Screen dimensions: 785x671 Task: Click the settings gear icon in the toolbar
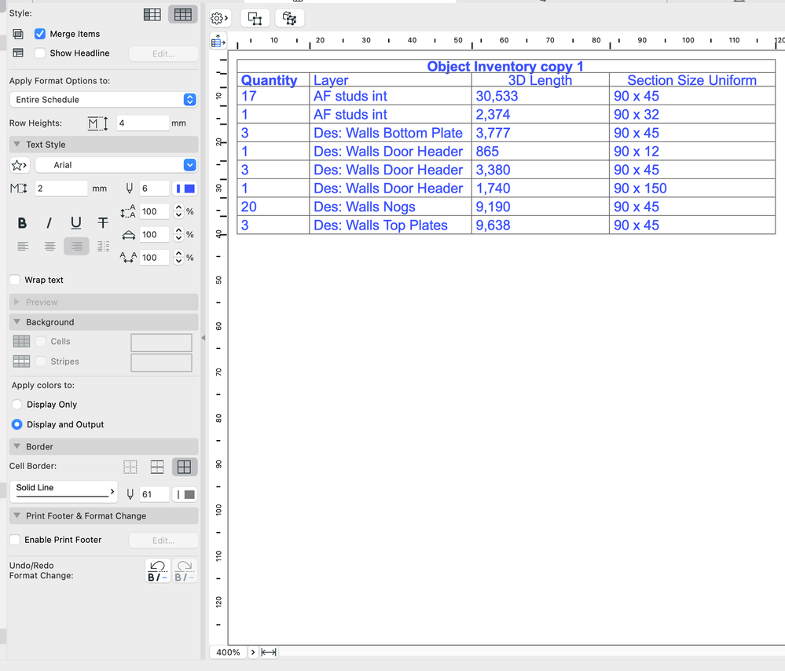(x=219, y=17)
